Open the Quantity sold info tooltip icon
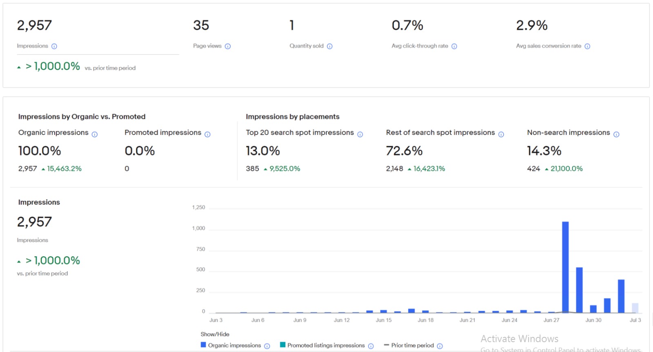 (330, 46)
